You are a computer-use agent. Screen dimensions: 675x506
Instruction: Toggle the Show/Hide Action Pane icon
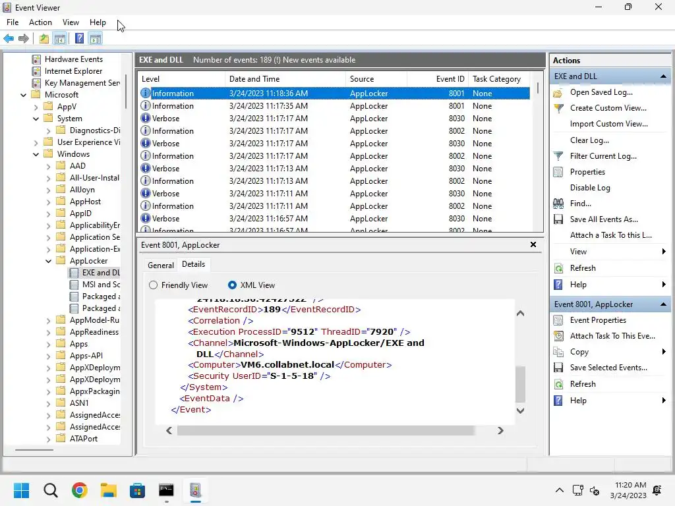96,39
